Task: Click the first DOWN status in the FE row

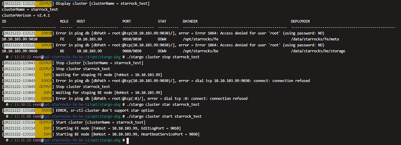Action: tap(162, 39)
